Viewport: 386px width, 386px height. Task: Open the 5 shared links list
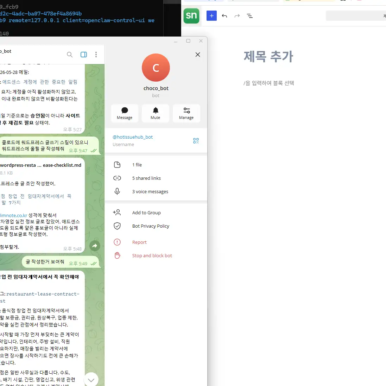(156, 178)
